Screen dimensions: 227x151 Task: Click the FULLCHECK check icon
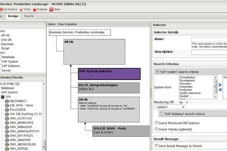point(7,110)
